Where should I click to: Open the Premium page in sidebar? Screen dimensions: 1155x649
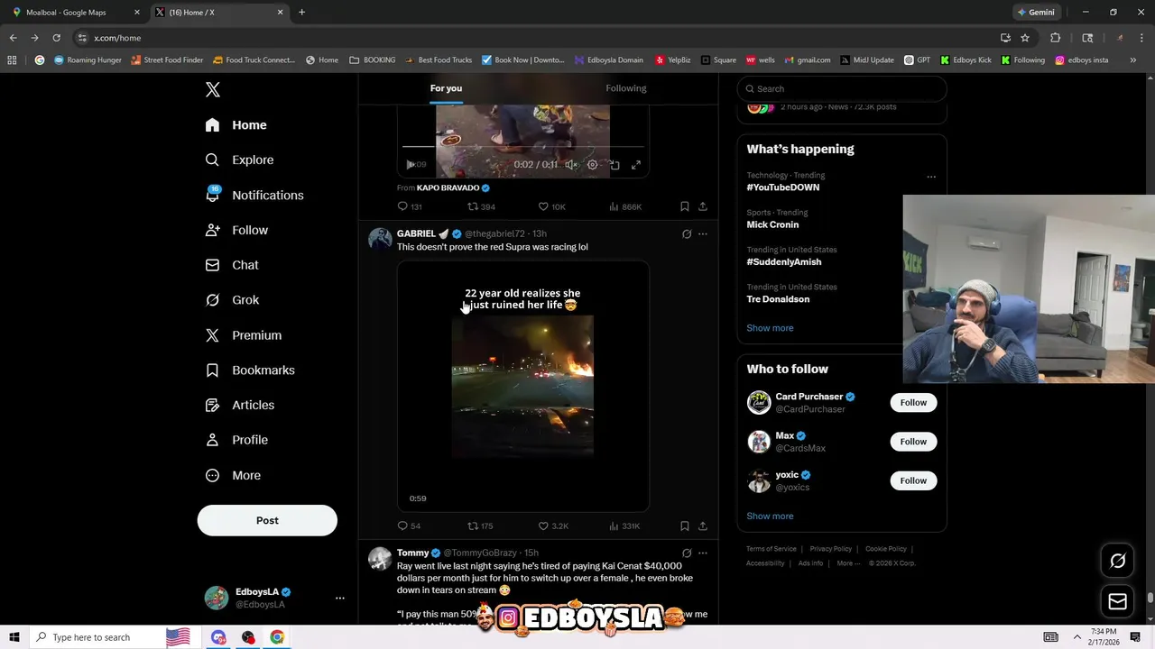point(244,335)
